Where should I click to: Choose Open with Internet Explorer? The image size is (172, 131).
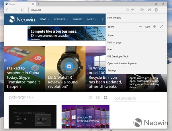(122, 63)
